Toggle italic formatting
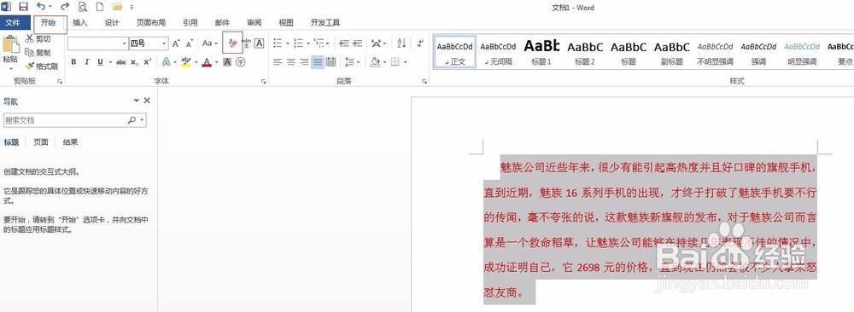Viewport: 854px width, 312px height. click(x=86, y=62)
